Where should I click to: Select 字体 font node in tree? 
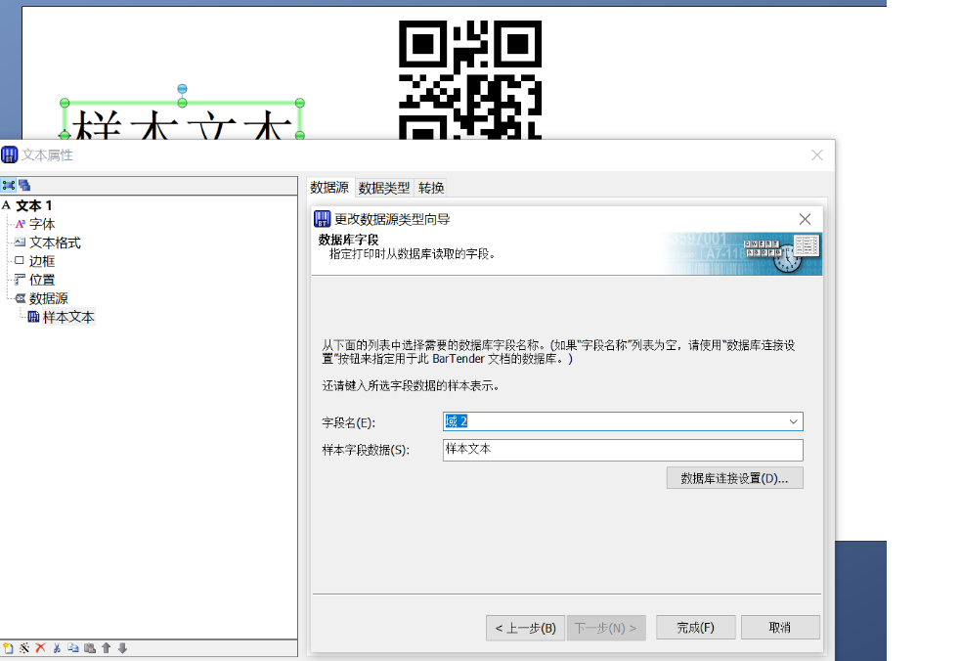pos(42,224)
